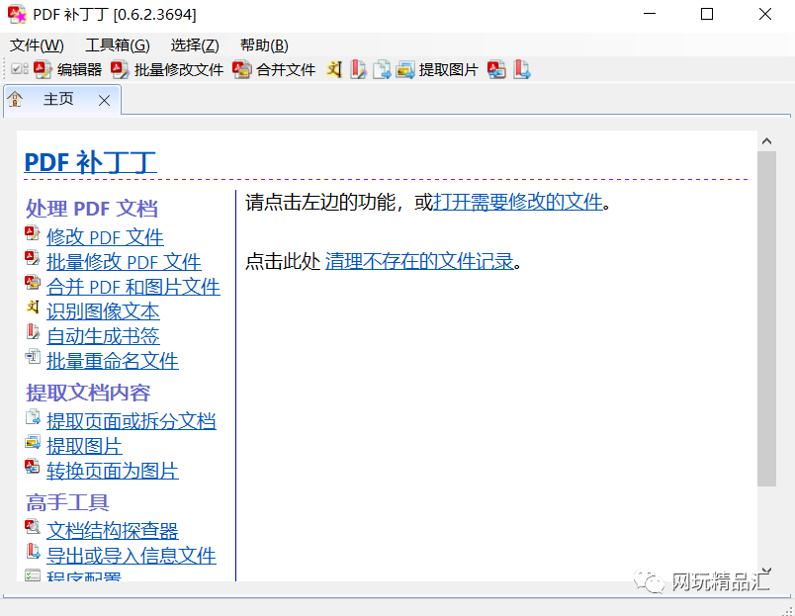Open the 修改 PDF 文件 link

(105, 236)
